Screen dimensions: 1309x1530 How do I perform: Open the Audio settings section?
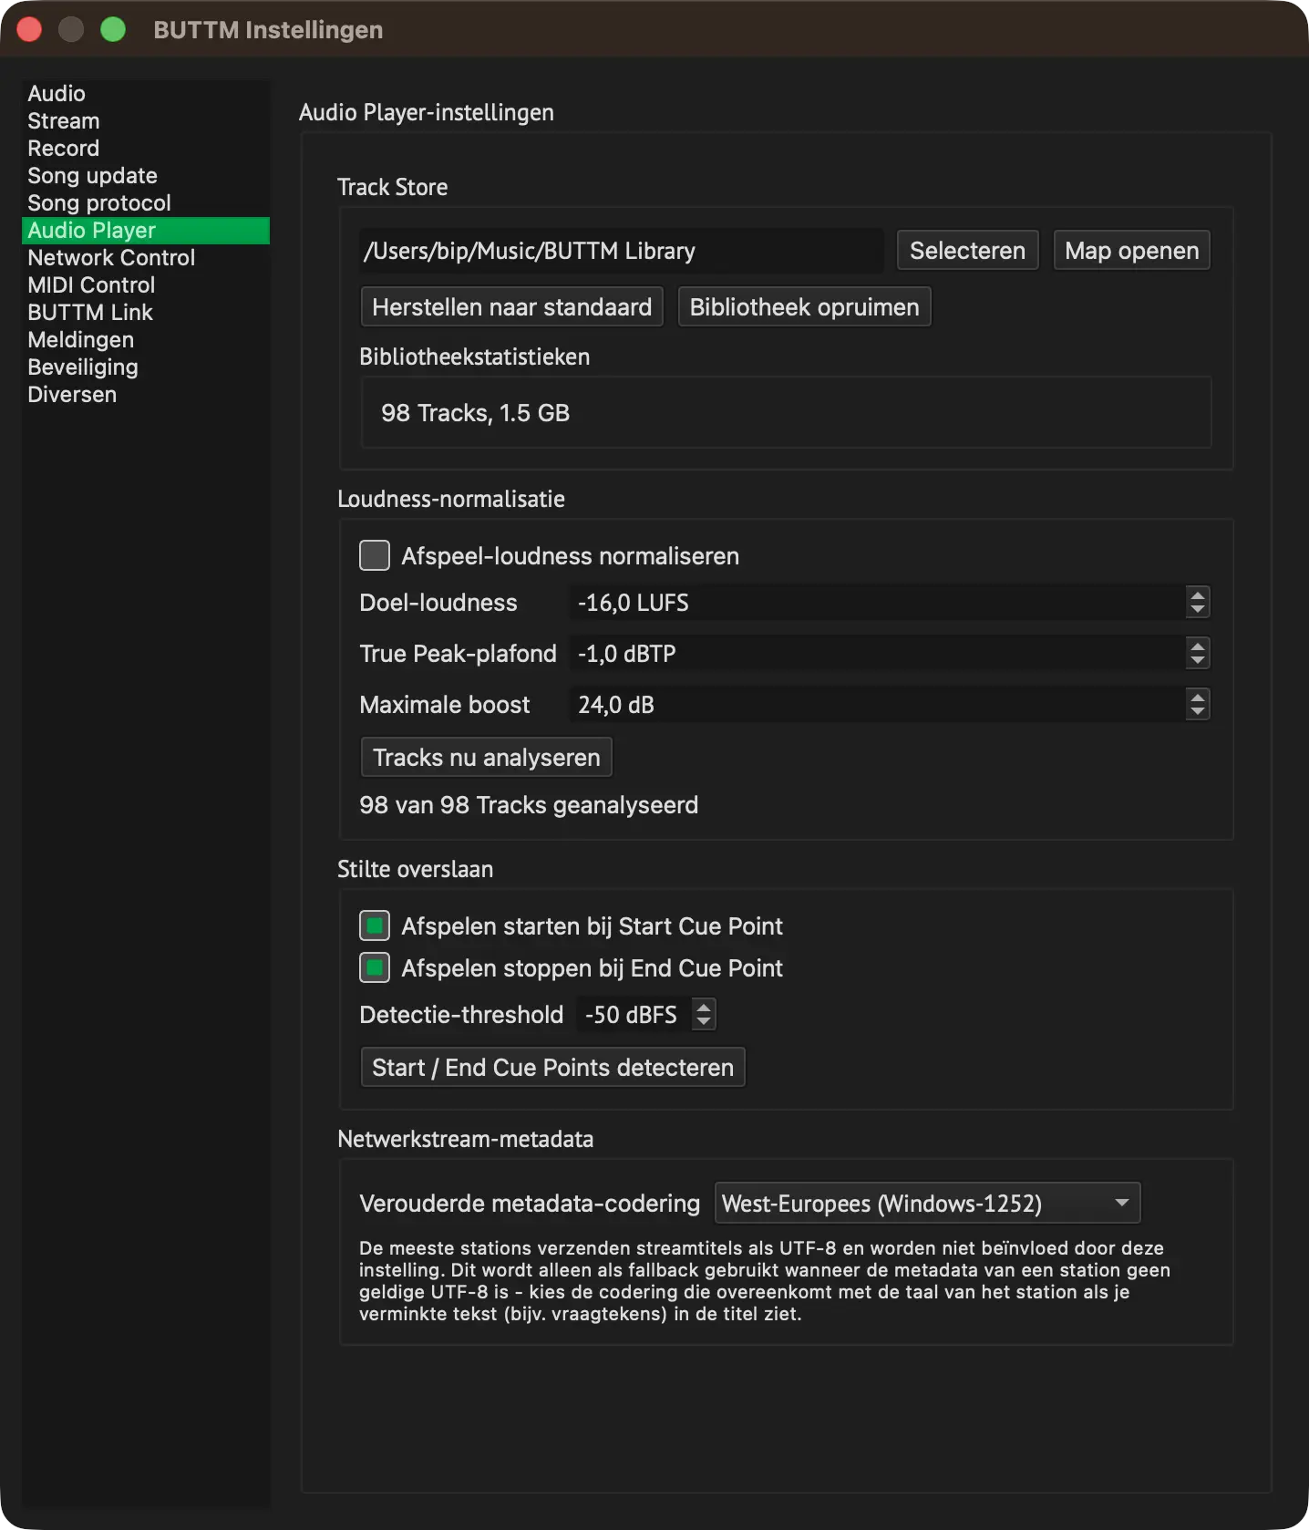point(146,94)
